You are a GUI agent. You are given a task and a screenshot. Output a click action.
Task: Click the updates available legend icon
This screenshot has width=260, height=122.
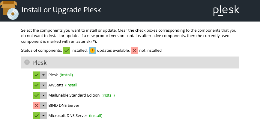point(92,50)
